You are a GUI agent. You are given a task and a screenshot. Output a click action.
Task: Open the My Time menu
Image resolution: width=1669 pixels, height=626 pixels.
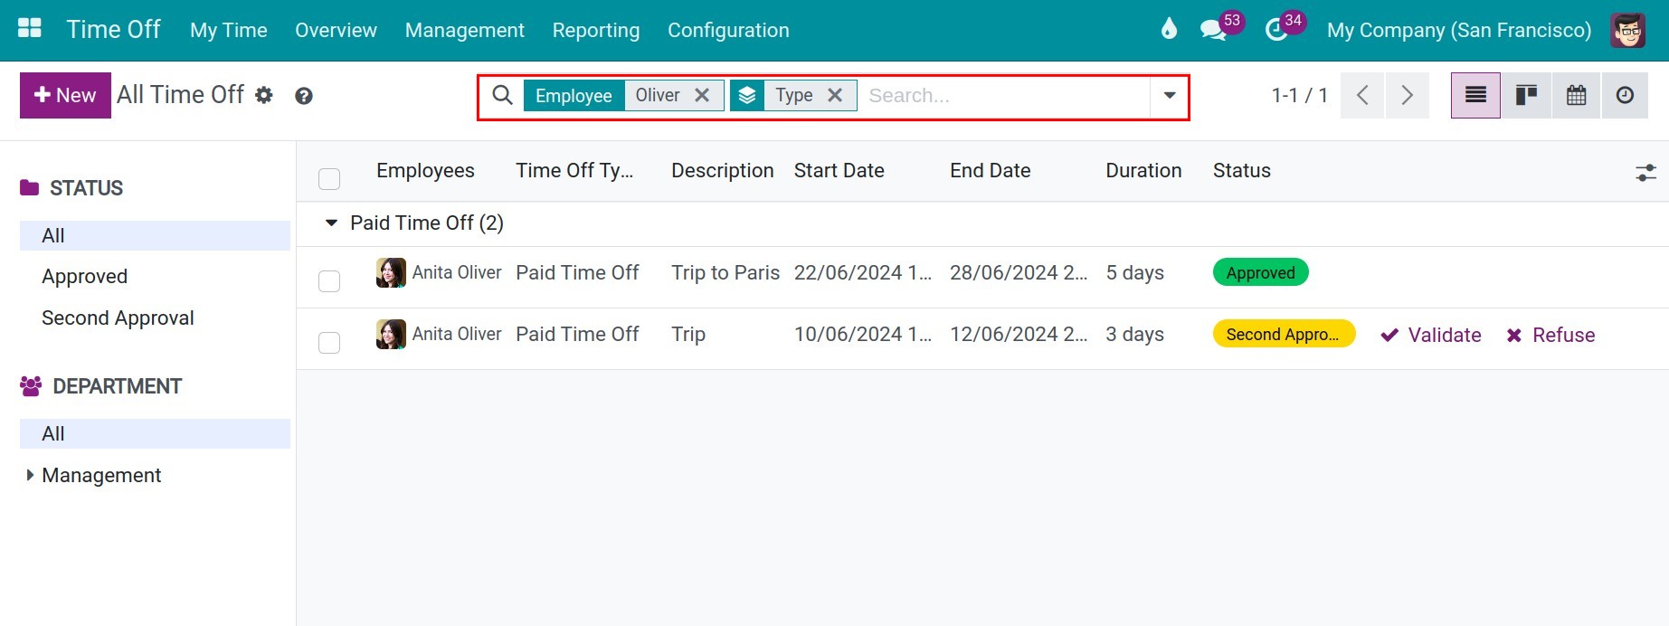[229, 30]
